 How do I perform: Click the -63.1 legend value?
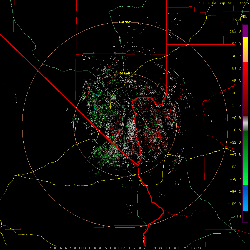[x=235, y=167]
